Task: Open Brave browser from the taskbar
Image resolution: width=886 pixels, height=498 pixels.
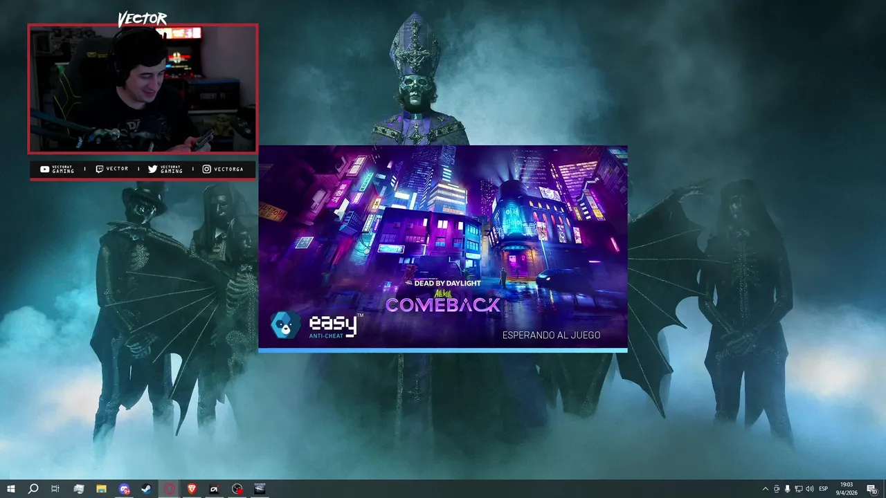Action: point(192,489)
